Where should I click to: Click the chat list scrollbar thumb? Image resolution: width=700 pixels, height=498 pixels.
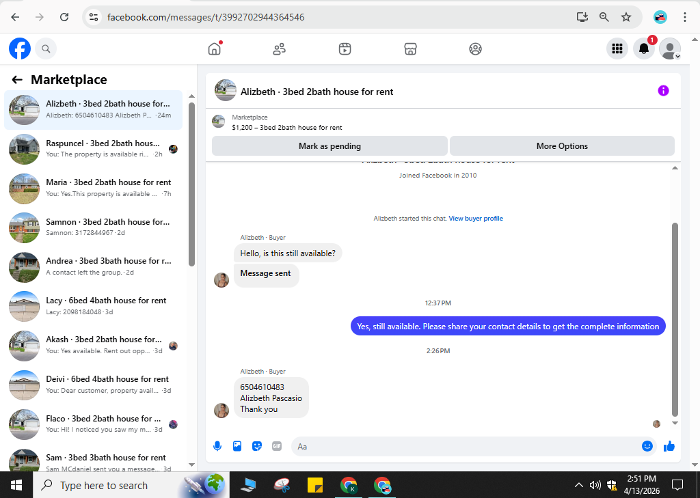pyautogui.click(x=191, y=184)
